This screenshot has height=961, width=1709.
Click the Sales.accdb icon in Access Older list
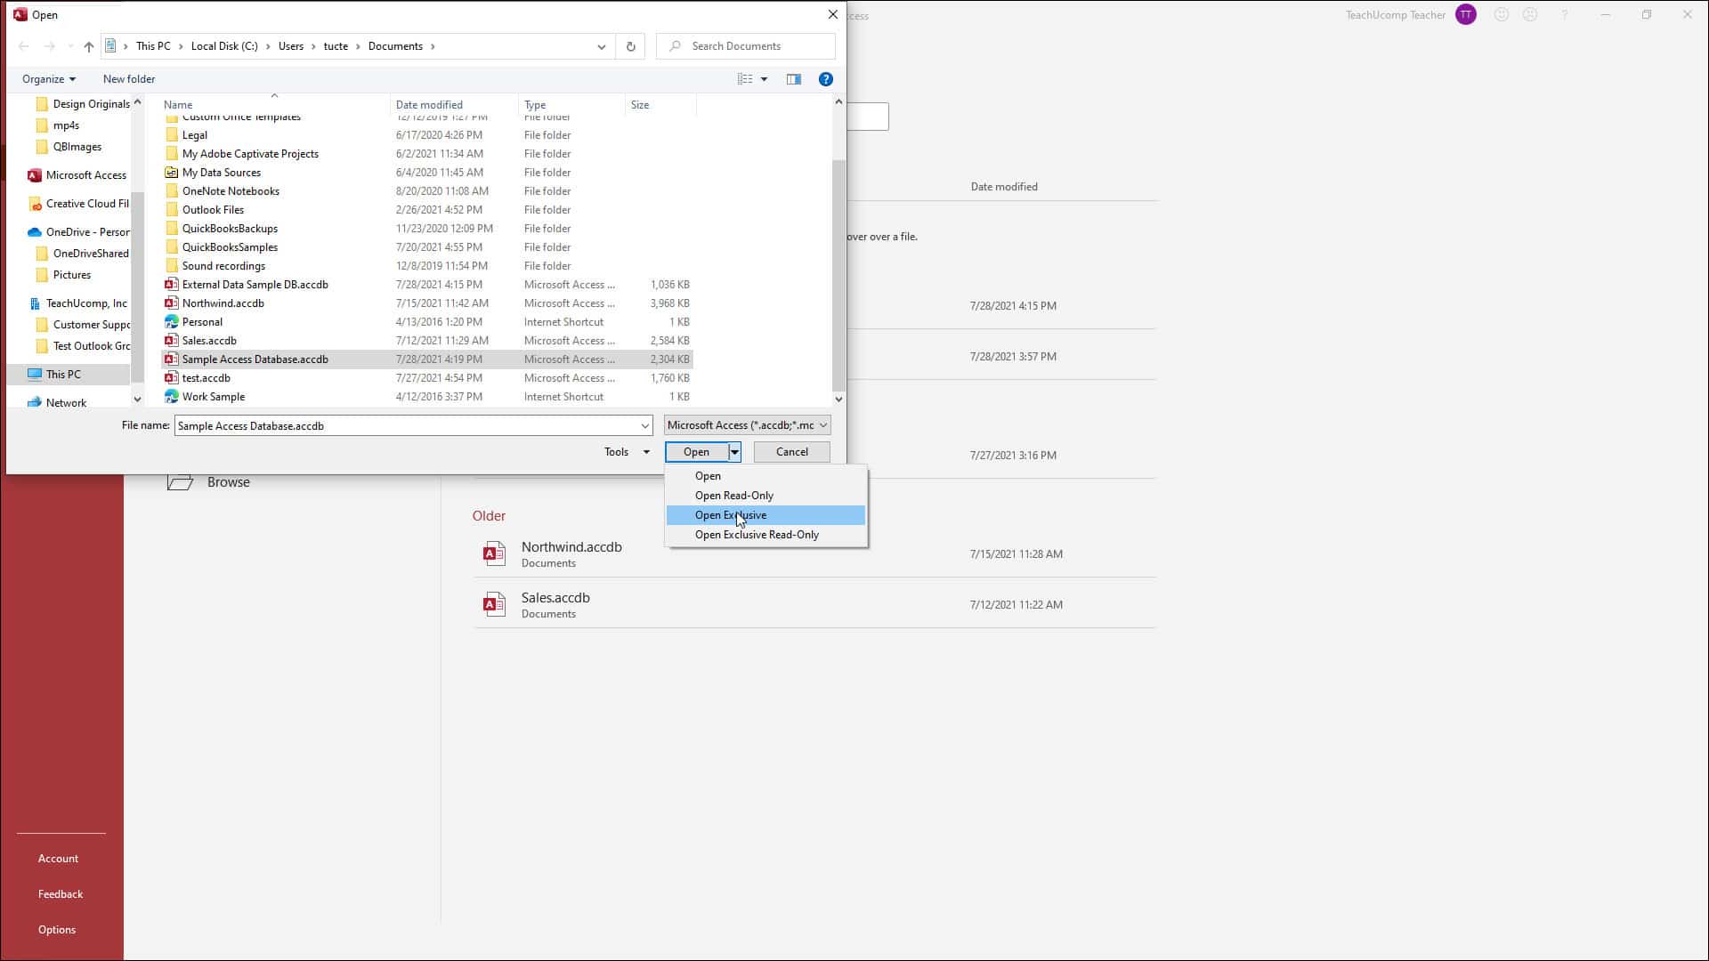[494, 605]
